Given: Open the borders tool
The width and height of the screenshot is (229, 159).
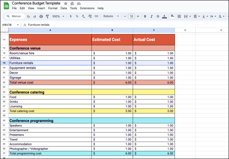Looking at the screenshot, I should [x=179, y=16].
